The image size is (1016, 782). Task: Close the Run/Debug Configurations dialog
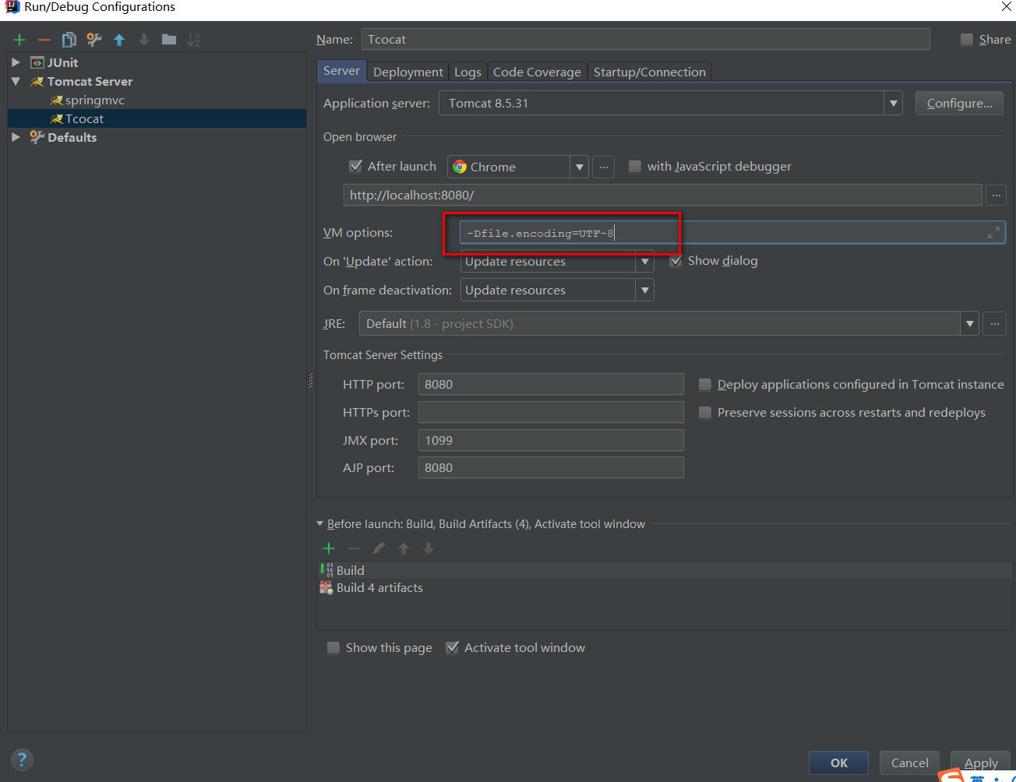coord(1006,6)
